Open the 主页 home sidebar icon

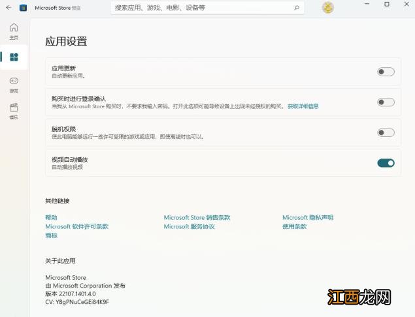(14, 31)
